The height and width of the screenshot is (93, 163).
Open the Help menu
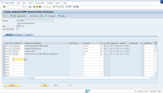65,3
